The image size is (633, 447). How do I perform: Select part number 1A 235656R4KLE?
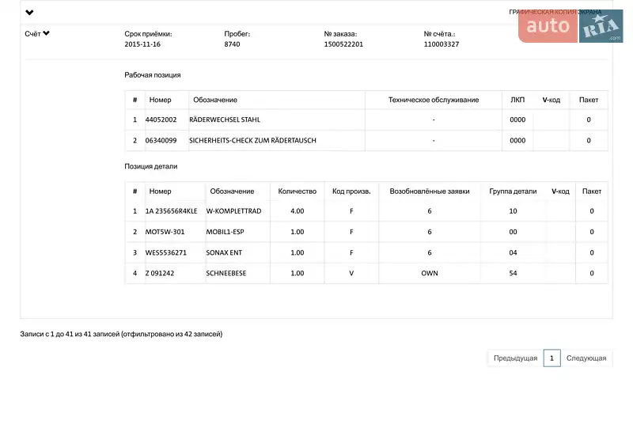pos(171,211)
